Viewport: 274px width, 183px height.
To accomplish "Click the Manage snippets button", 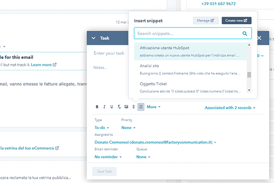I will [x=205, y=21].
